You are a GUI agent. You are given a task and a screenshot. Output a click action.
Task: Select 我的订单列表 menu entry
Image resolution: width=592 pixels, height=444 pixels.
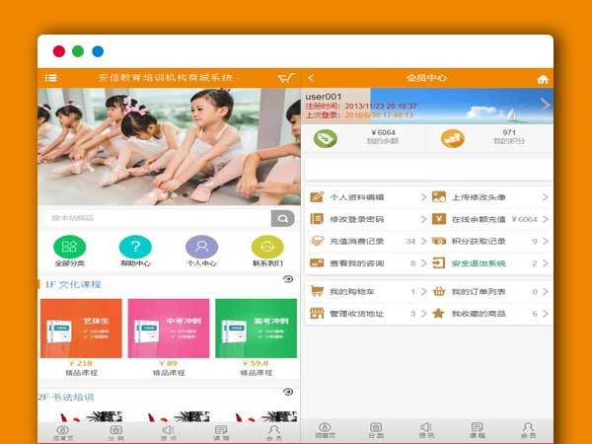pos(488,291)
